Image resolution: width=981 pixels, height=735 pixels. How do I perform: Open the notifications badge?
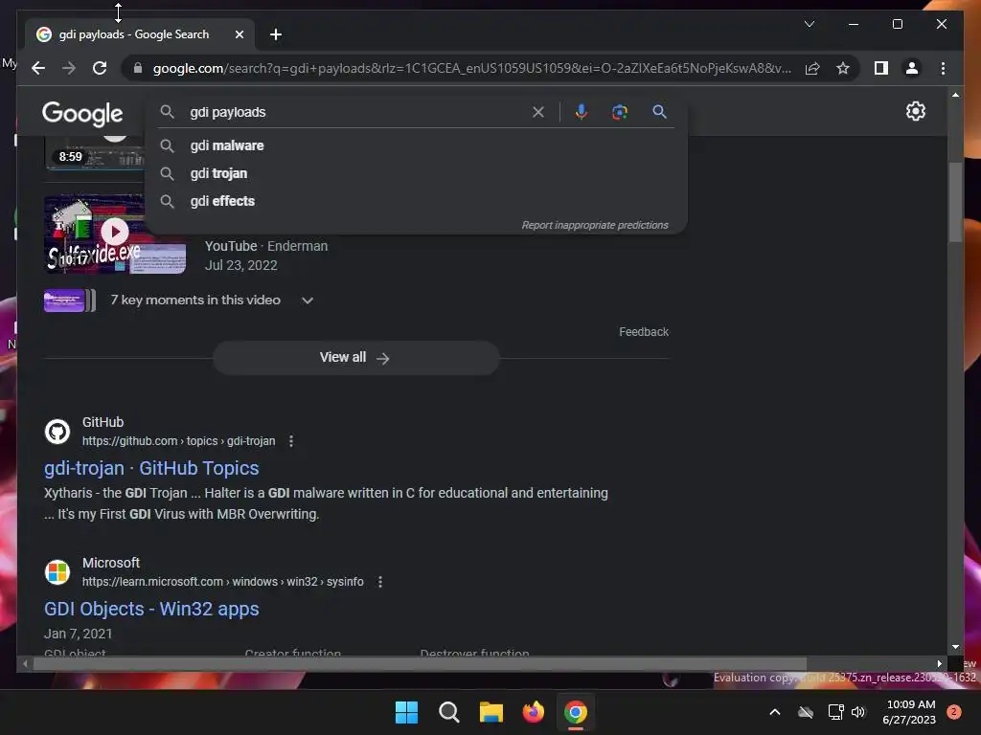point(954,712)
